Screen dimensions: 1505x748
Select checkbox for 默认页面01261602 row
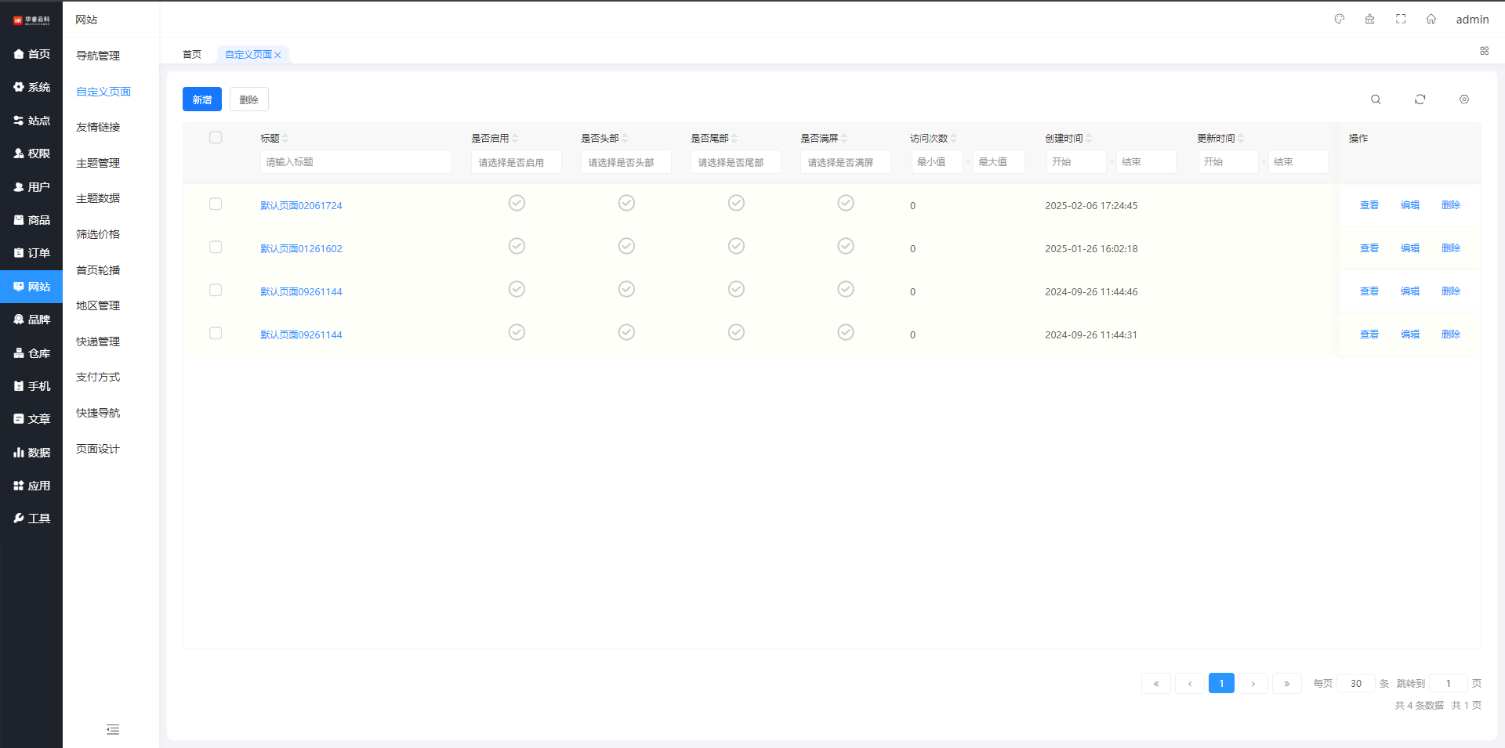pyautogui.click(x=216, y=248)
